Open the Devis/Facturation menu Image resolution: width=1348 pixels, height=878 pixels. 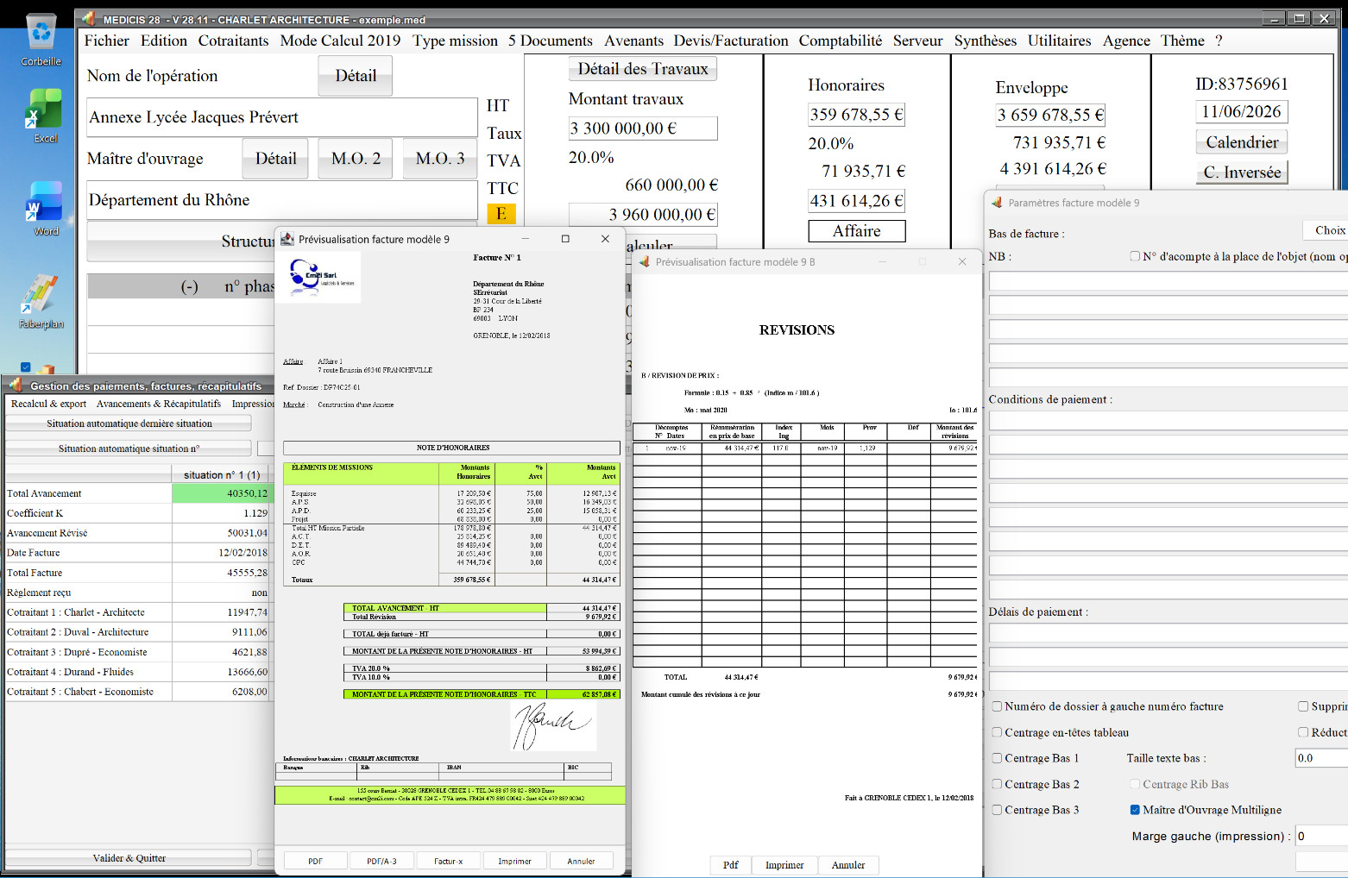[731, 41]
